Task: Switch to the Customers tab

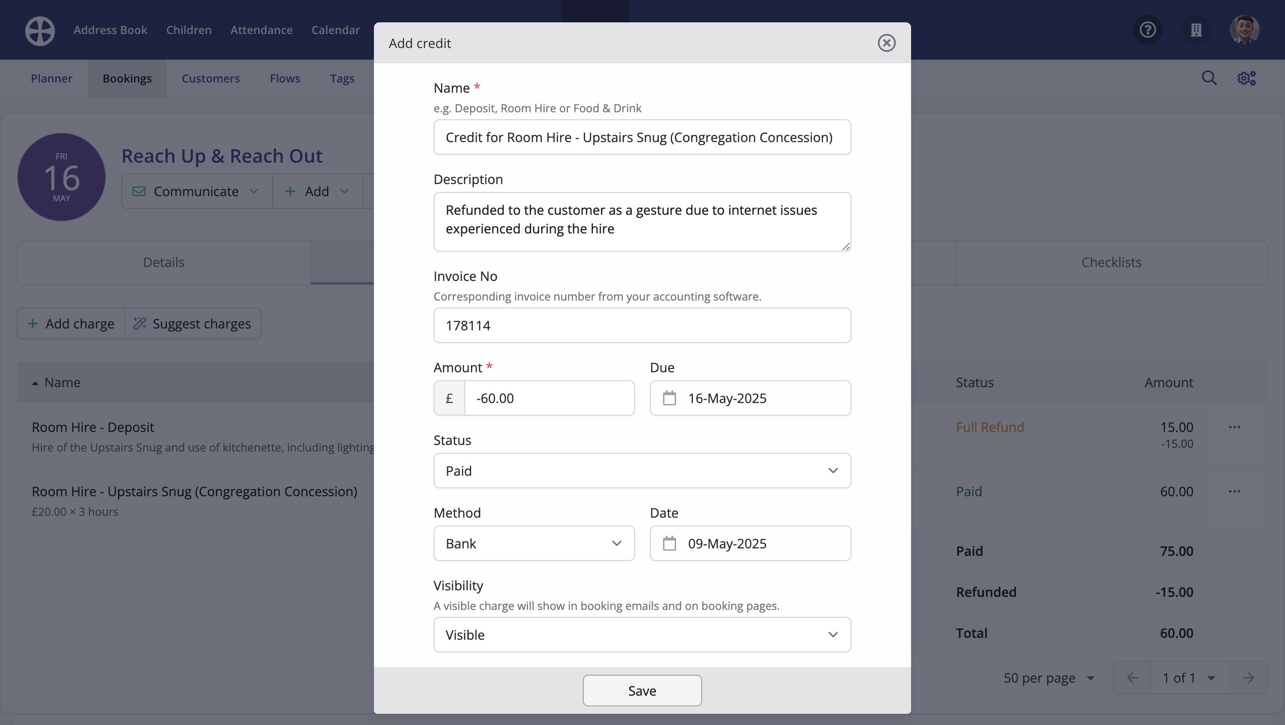Action: (x=210, y=78)
